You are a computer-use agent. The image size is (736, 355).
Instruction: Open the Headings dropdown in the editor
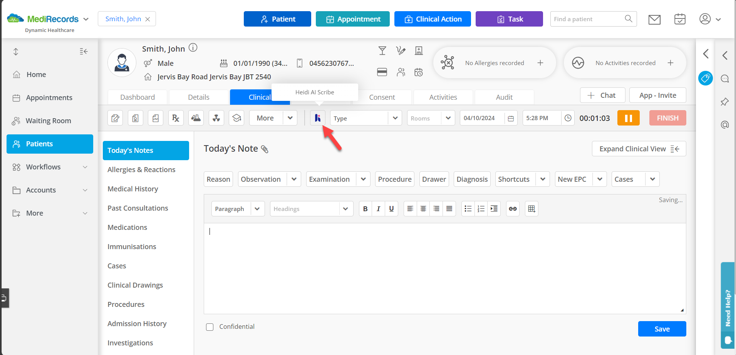point(311,208)
